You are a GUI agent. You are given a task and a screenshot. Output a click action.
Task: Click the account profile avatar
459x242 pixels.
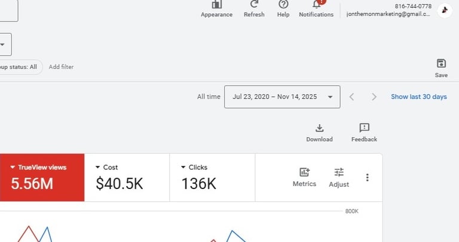tap(444, 10)
